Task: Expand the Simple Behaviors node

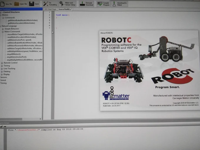Action: 3,29
